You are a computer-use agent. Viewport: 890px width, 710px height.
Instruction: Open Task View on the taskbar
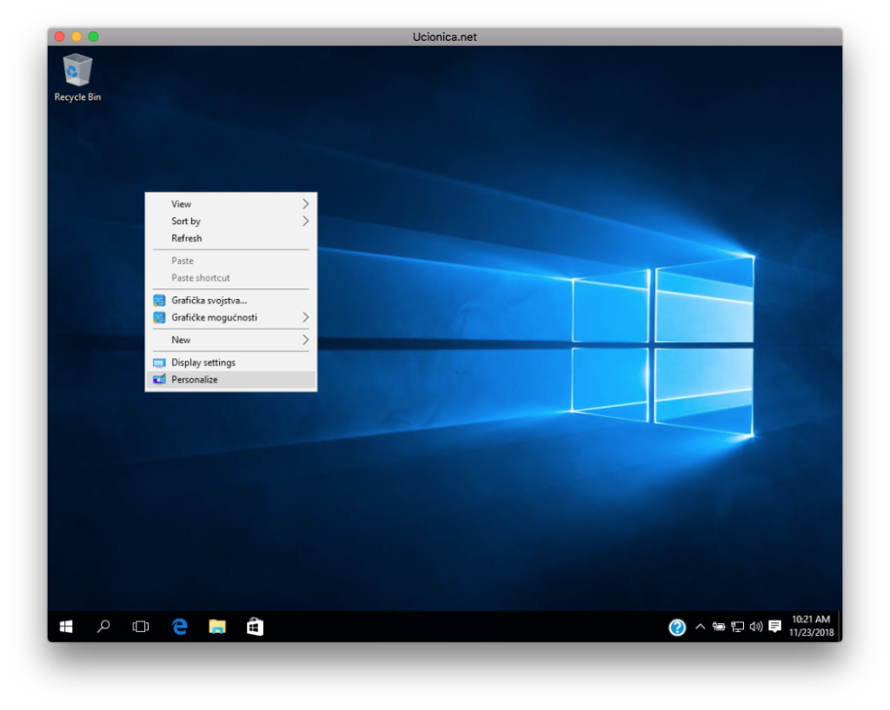pyautogui.click(x=141, y=627)
